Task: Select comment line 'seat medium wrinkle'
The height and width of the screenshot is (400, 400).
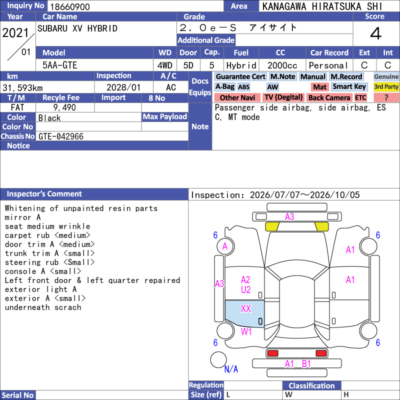Action: 47,226
